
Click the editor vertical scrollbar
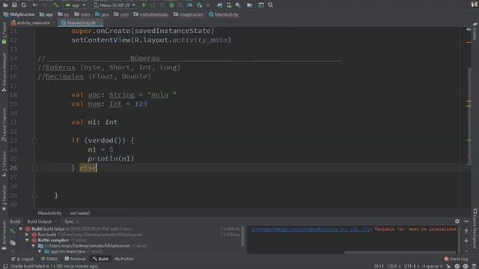(469, 116)
